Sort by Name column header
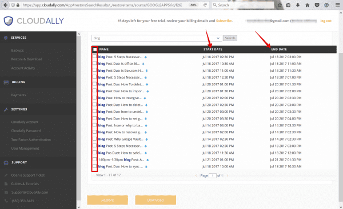The width and height of the screenshot is (343, 209). point(104,50)
